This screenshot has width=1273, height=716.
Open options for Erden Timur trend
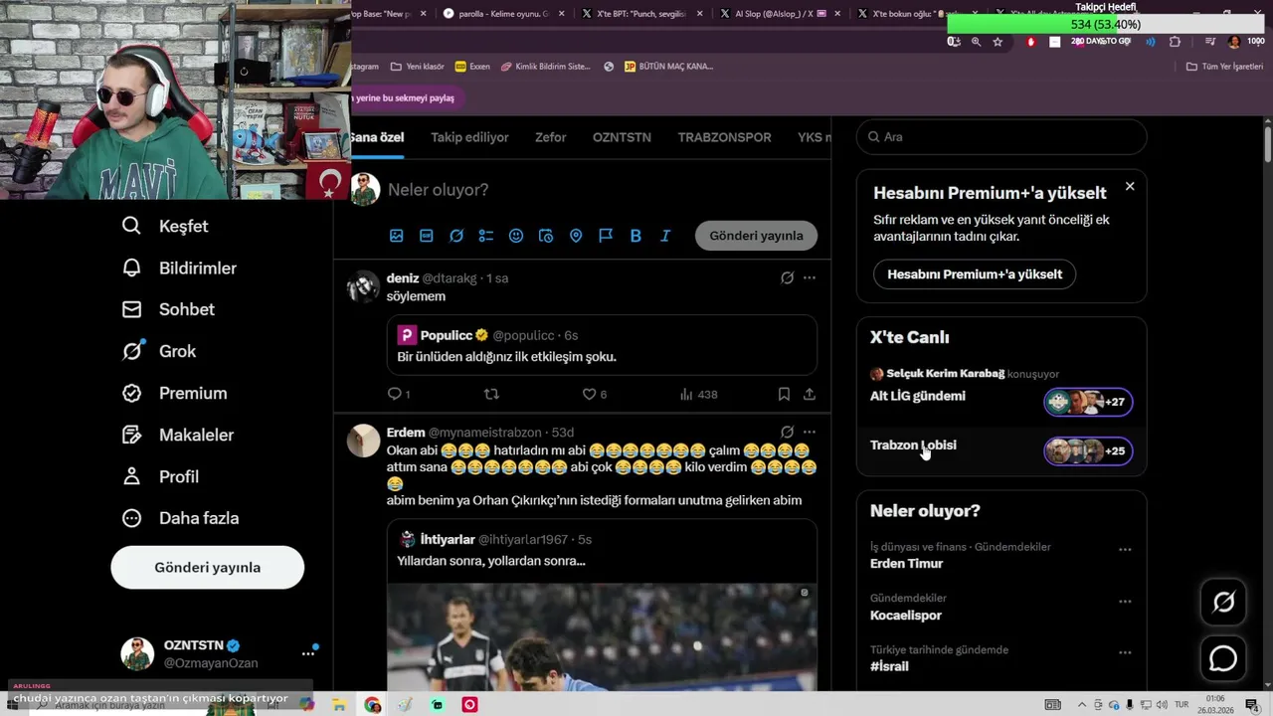1125,549
